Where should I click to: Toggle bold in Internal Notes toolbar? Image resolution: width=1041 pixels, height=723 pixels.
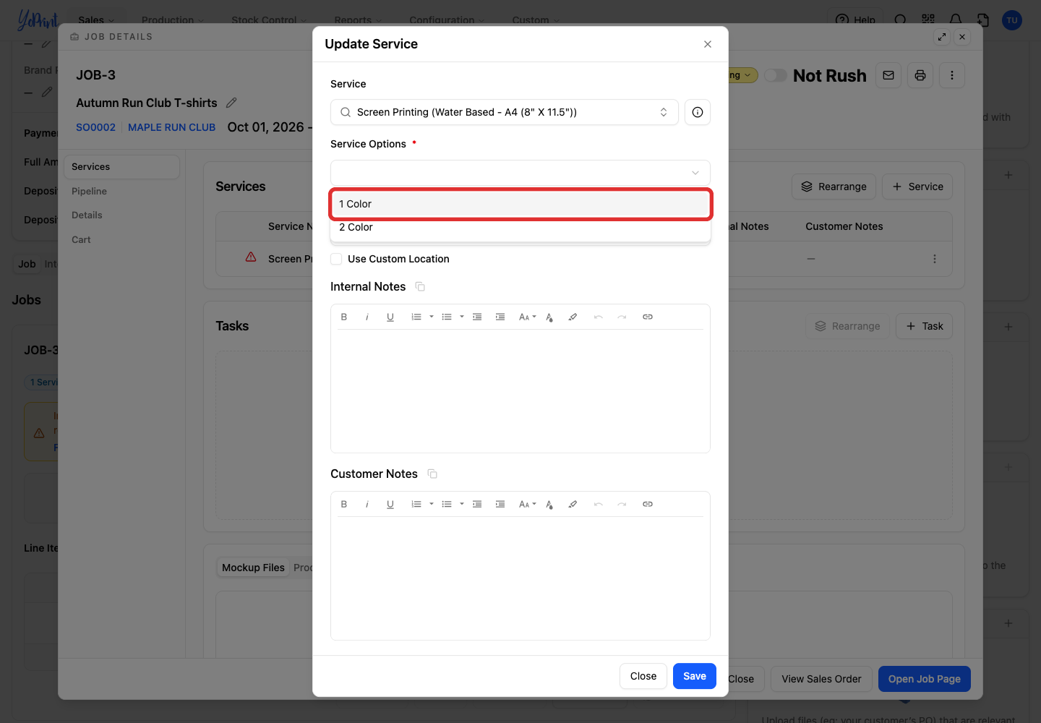(344, 317)
